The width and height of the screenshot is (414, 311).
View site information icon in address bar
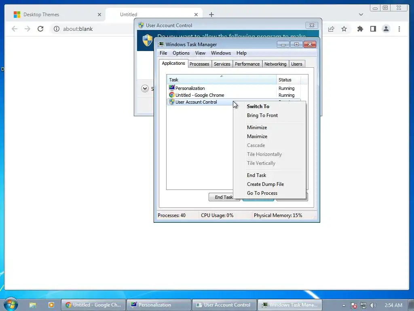57,29
